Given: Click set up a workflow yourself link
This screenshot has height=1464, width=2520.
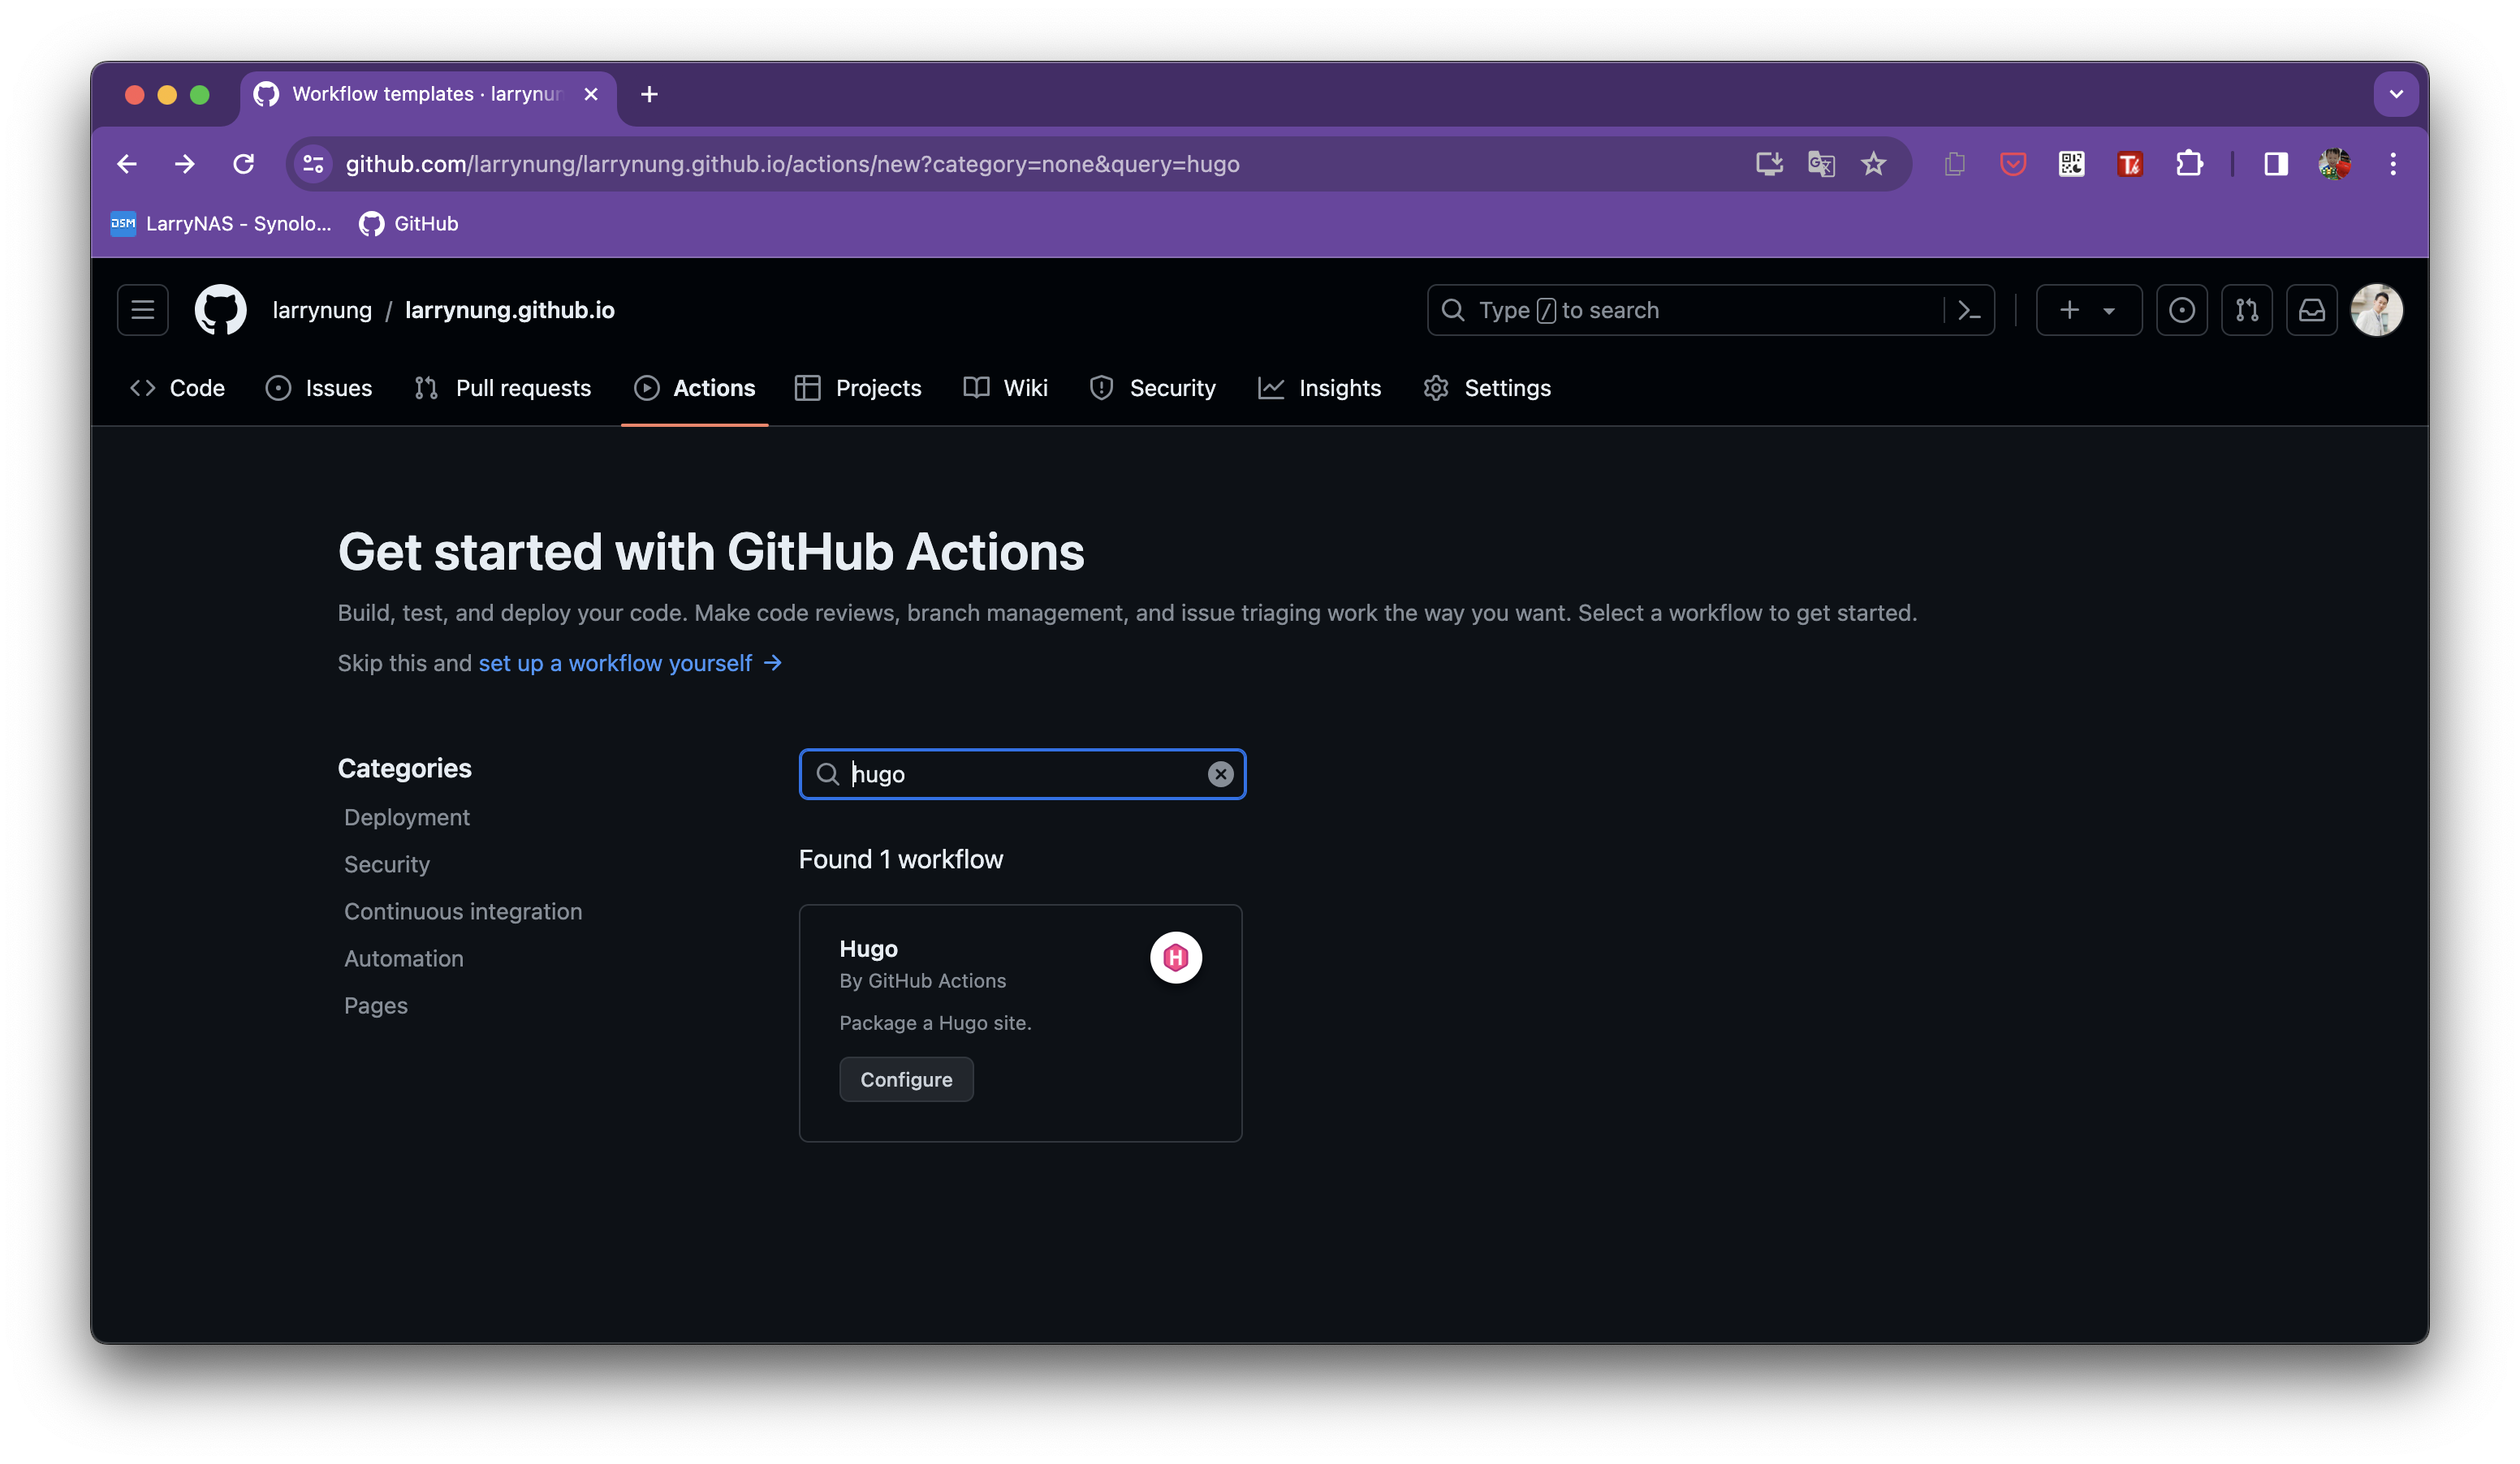Looking at the screenshot, I should (x=629, y=664).
